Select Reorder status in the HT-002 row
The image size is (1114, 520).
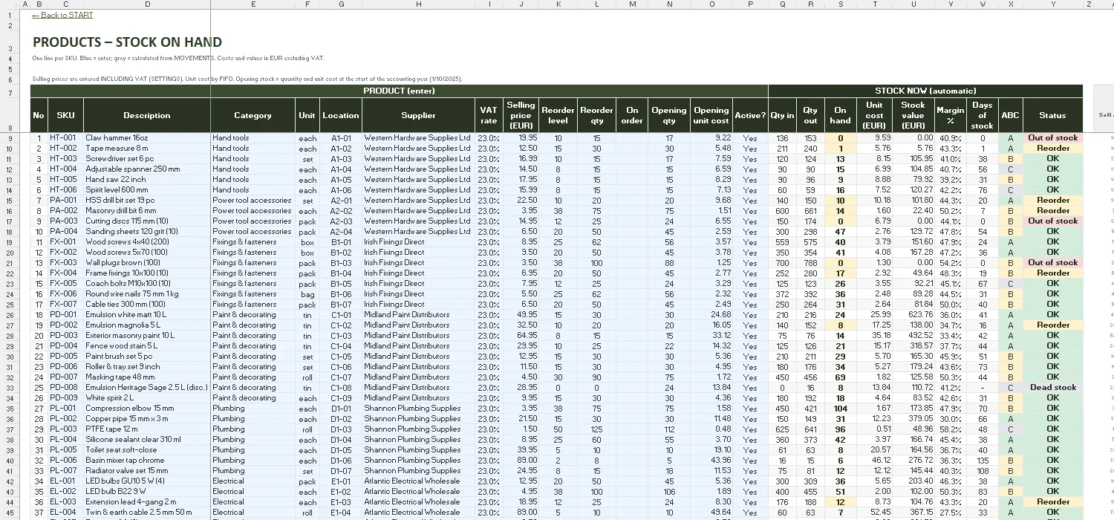(x=1052, y=149)
